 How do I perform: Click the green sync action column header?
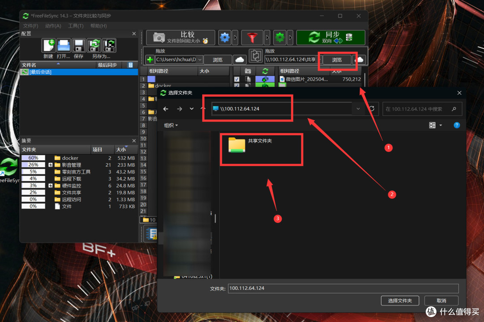[265, 71]
